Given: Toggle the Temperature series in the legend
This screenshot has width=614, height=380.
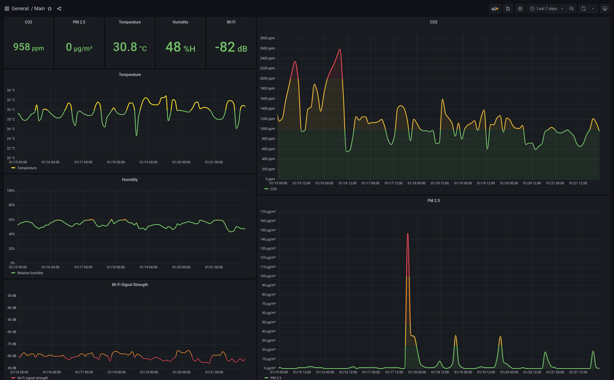Looking at the screenshot, I should (x=27, y=168).
